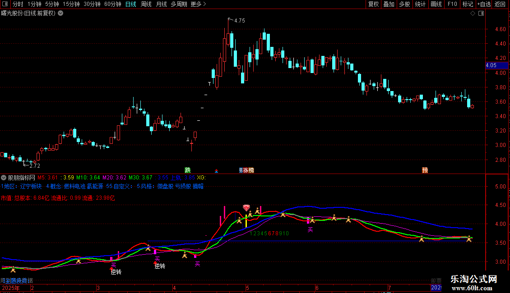This screenshot has width=510, height=293.
Task: Open the 统计 statistics button
Action: tap(420, 4)
